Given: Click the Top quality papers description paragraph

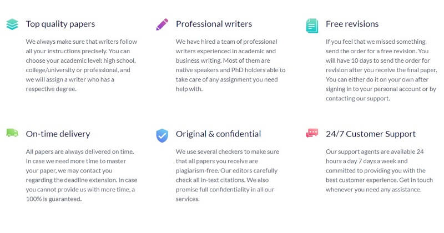Looking at the screenshot, I should tap(82, 65).
